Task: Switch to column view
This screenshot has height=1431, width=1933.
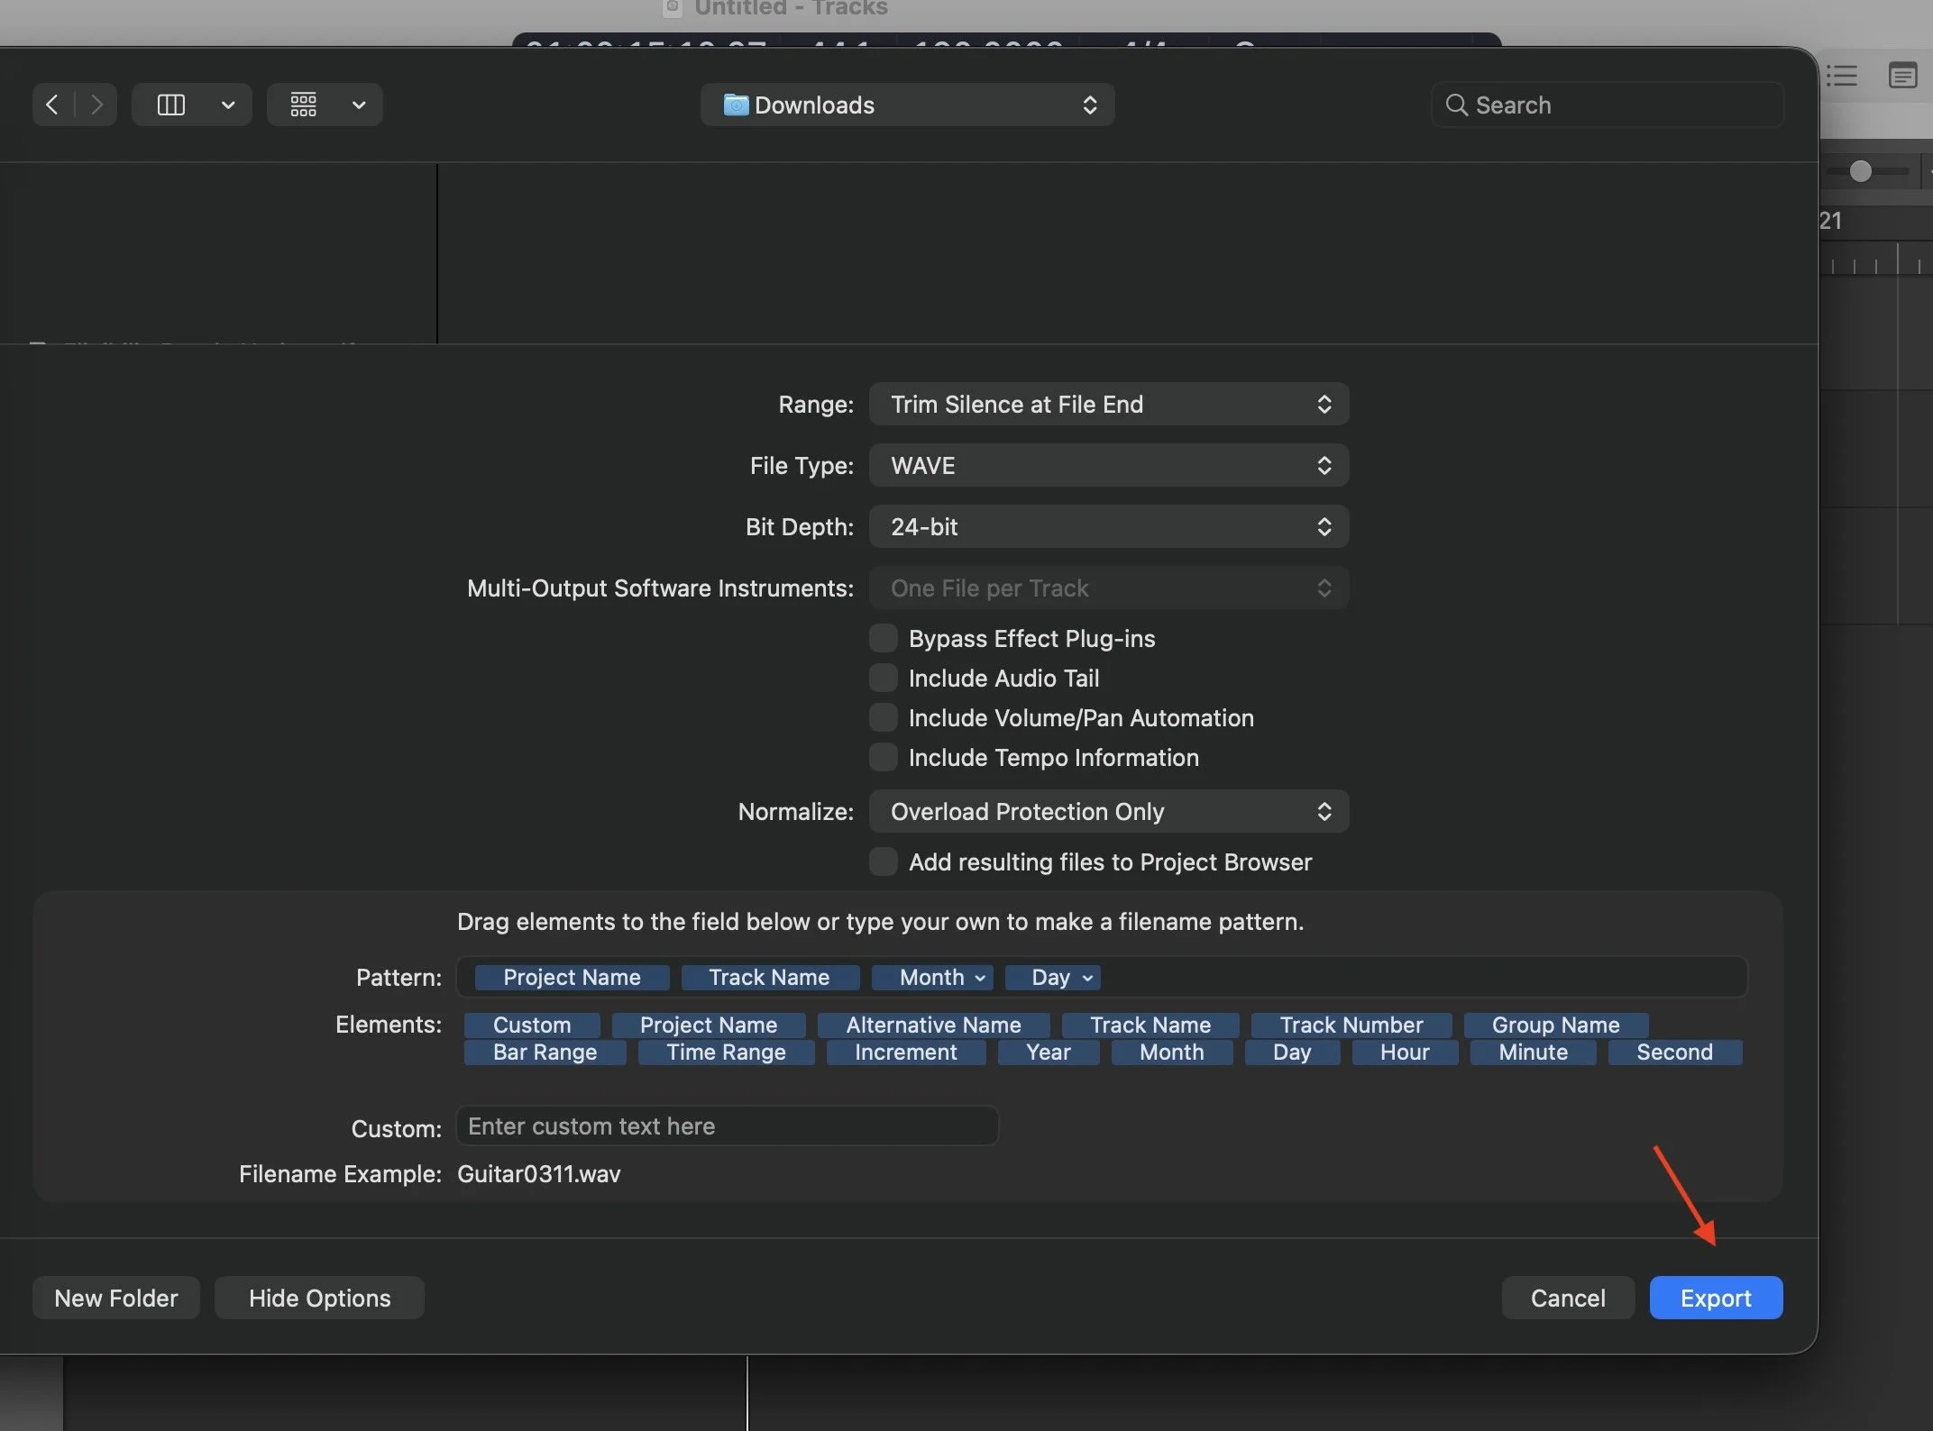Action: click(170, 104)
